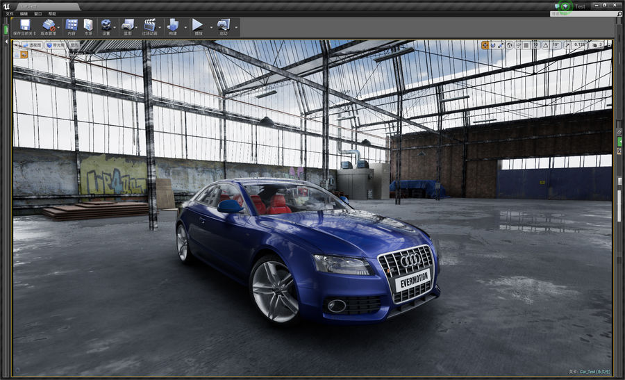Image resolution: width=625 pixels, height=380 pixels.
Task: Expand collapsed left panel arrow
Action: pyautogui.click(x=6, y=41)
